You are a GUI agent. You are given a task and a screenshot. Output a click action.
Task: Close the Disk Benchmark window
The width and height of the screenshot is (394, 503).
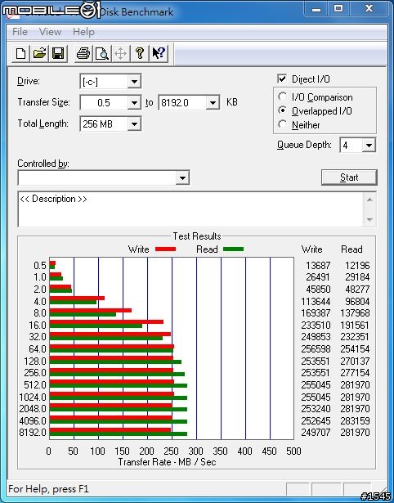369,8
